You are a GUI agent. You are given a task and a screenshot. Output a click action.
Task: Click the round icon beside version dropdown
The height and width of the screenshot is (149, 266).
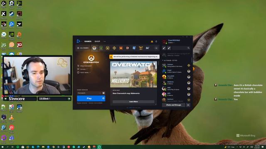[x=103, y=93]
